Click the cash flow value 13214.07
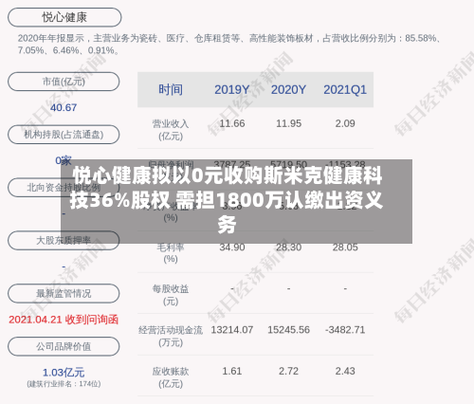 point(232,330)
